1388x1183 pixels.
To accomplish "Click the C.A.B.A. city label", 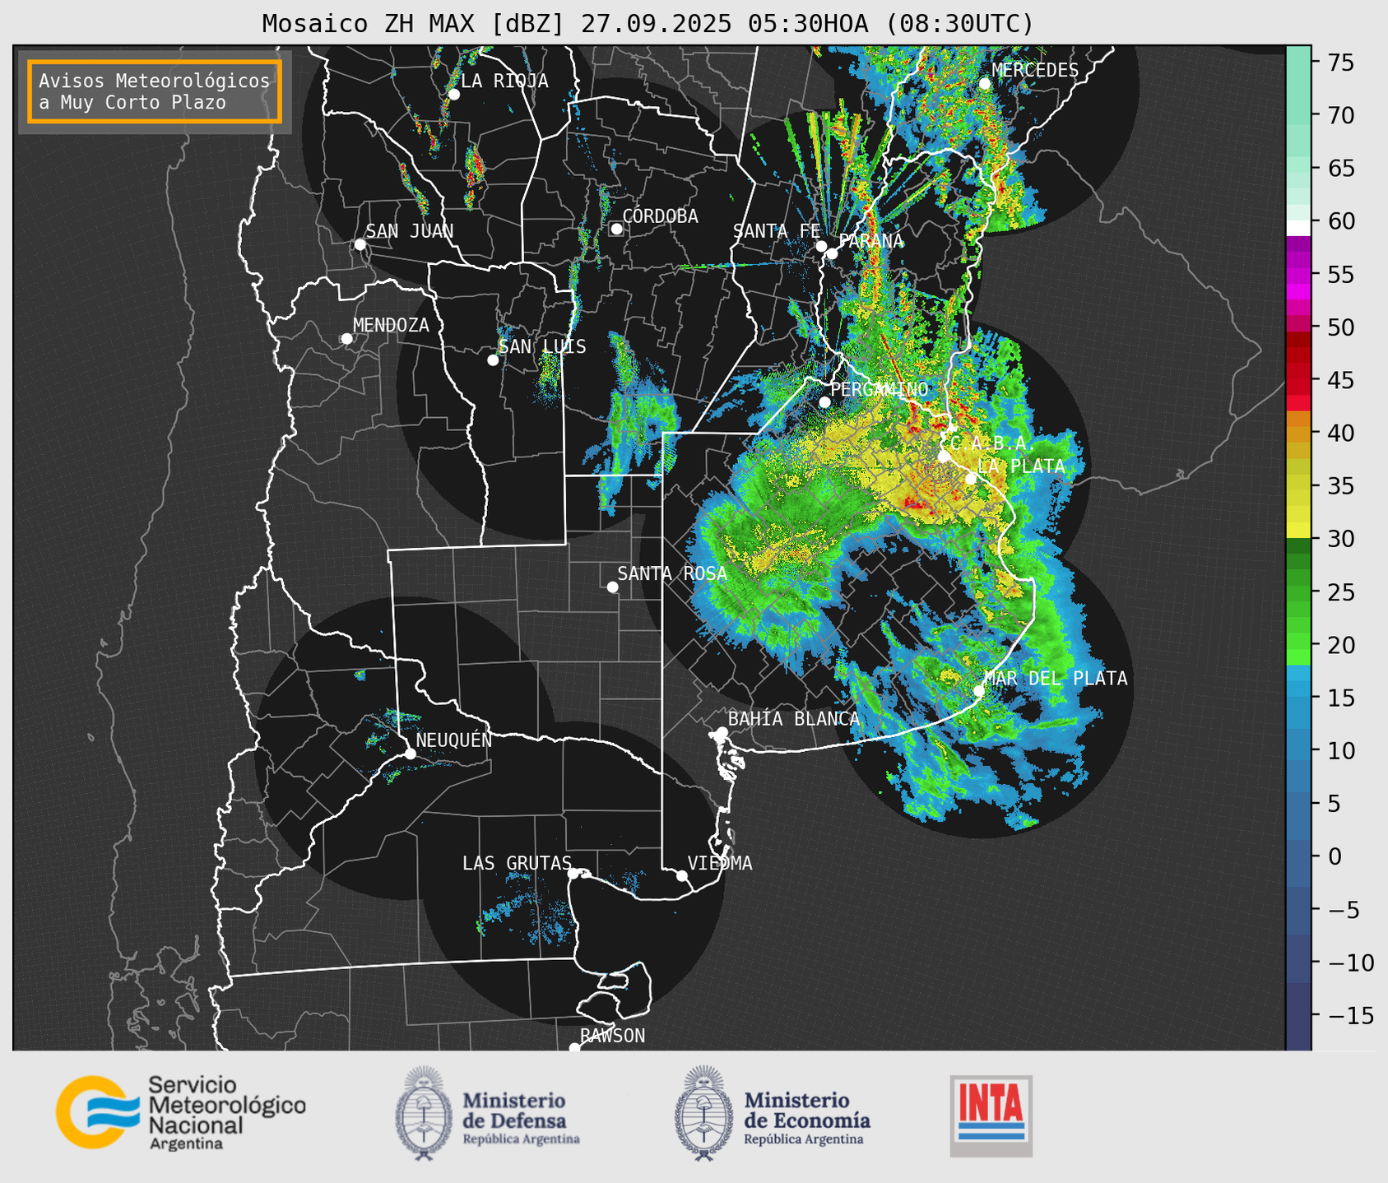I will (991, 443).
